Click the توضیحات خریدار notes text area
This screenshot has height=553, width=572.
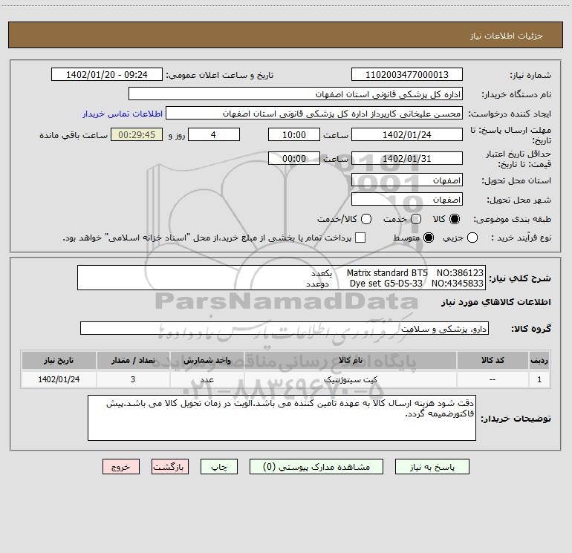[282, 418]
